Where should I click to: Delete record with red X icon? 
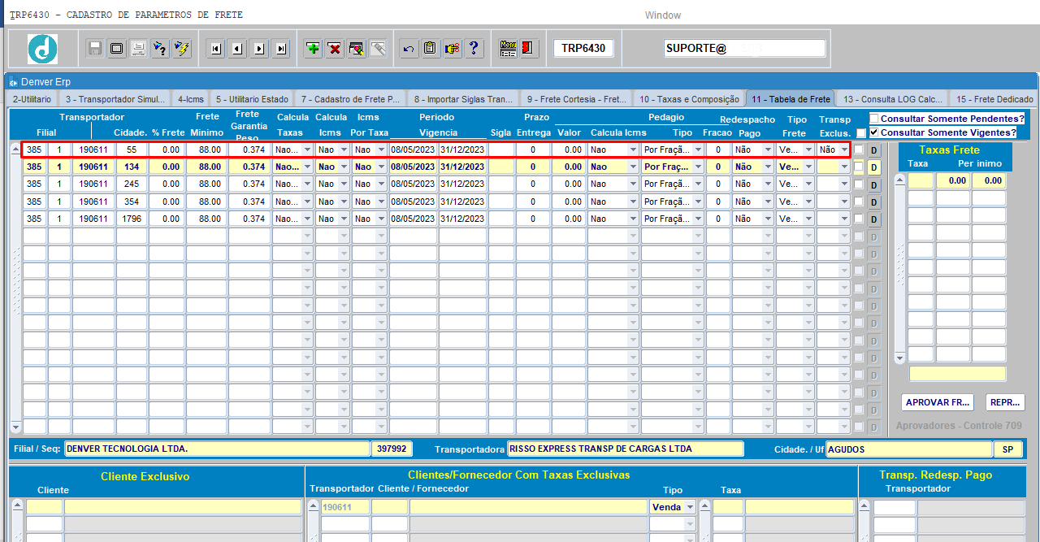pos(335,49)
